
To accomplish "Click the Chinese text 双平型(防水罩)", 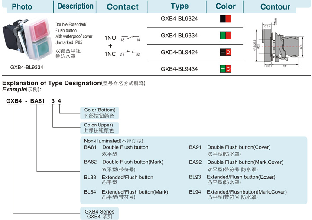I will [x=224, y=154].
